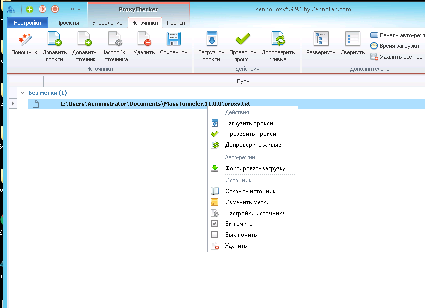Click the Путь column header

click(243, 81)
